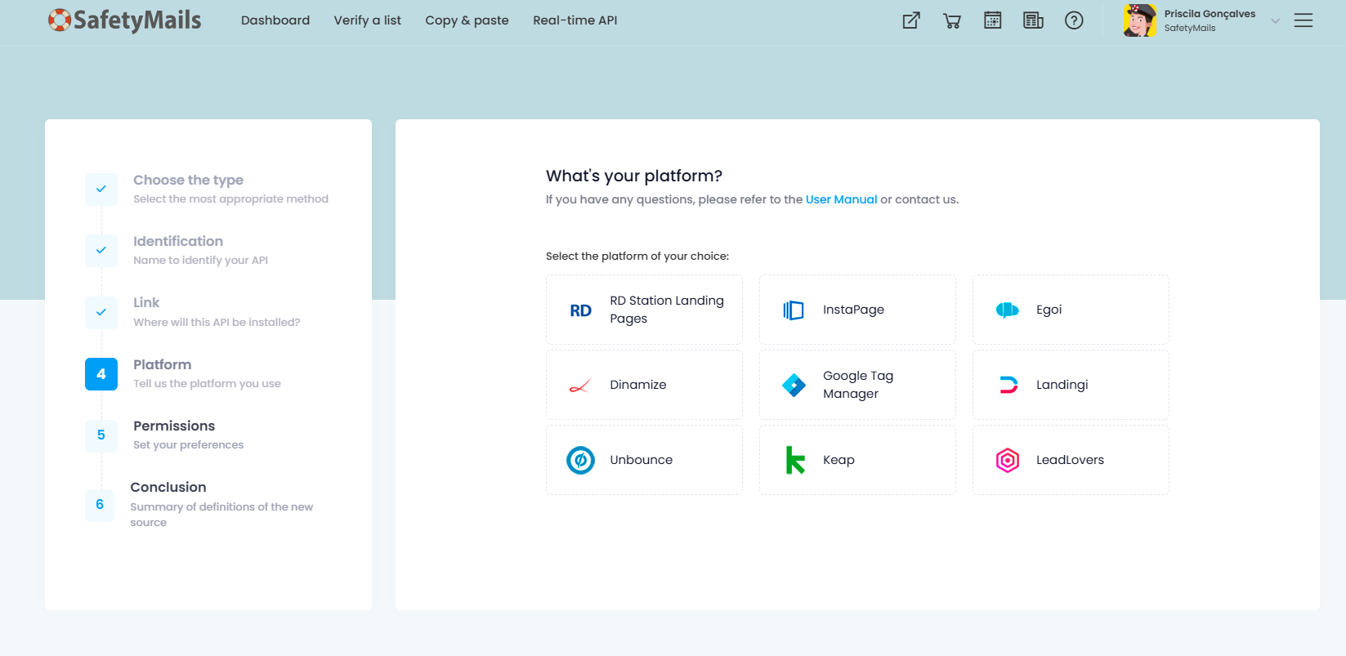Select the RD Station logo icon
The height and width of the screenshot is (656, 1346).
(581, 310)
